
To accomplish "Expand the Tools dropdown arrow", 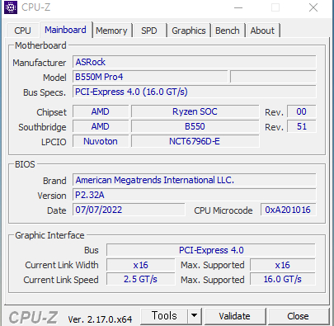I will 195,316.
